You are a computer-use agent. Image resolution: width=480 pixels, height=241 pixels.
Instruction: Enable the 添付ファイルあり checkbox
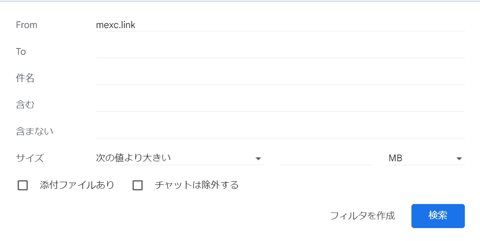point(23,185)
